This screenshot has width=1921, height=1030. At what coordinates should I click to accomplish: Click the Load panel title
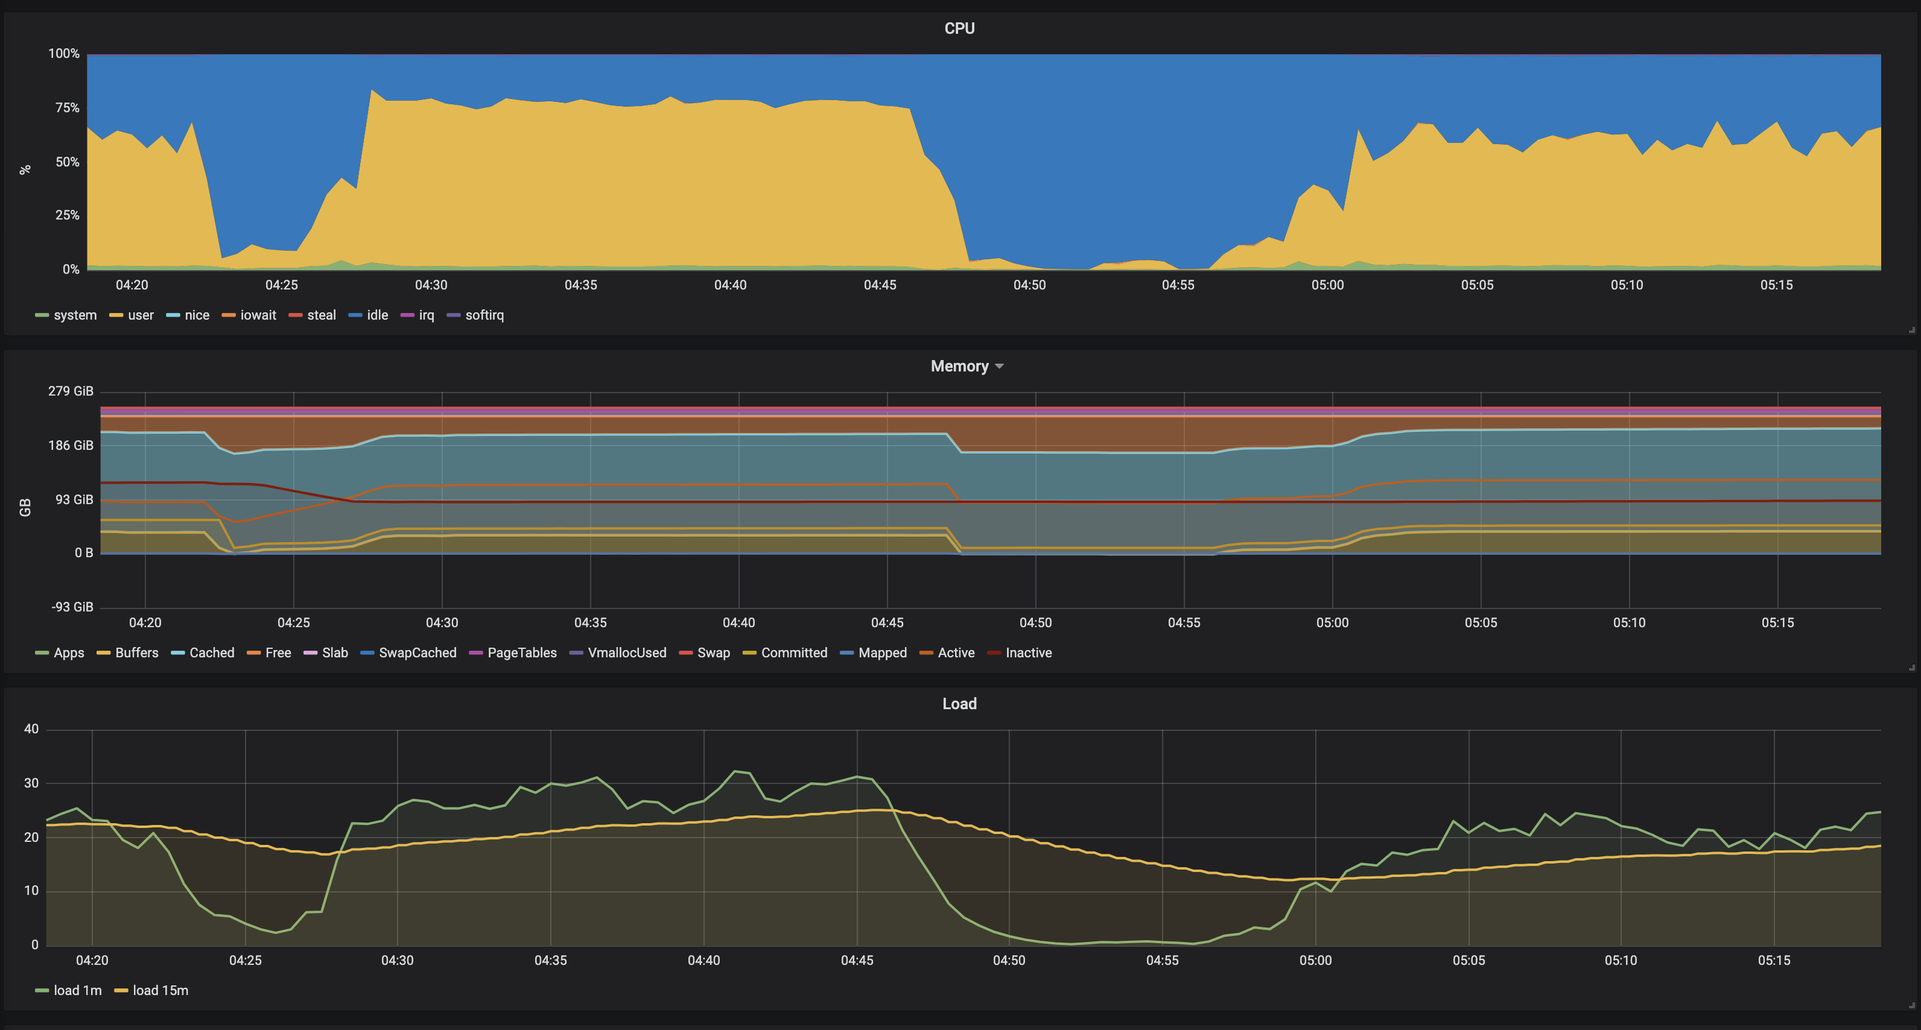click(x=959, y=704)
